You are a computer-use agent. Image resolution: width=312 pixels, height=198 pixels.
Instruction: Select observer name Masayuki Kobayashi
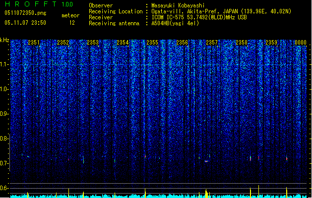click(178, 5)
